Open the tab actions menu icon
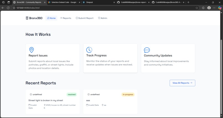This screenshot has height=118, width=223. pos(9,2)
